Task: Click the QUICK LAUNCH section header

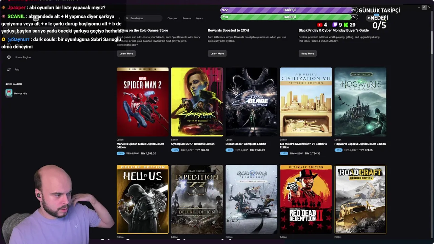Action: tap(14, 84)
